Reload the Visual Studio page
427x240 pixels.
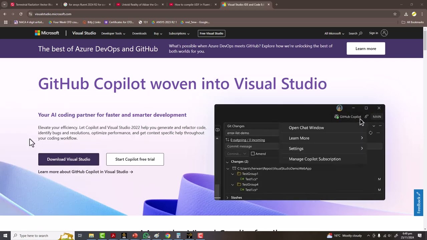(x=21, y=14)
